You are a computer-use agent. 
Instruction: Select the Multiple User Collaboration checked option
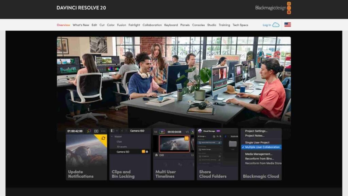(x=262, y=147)
